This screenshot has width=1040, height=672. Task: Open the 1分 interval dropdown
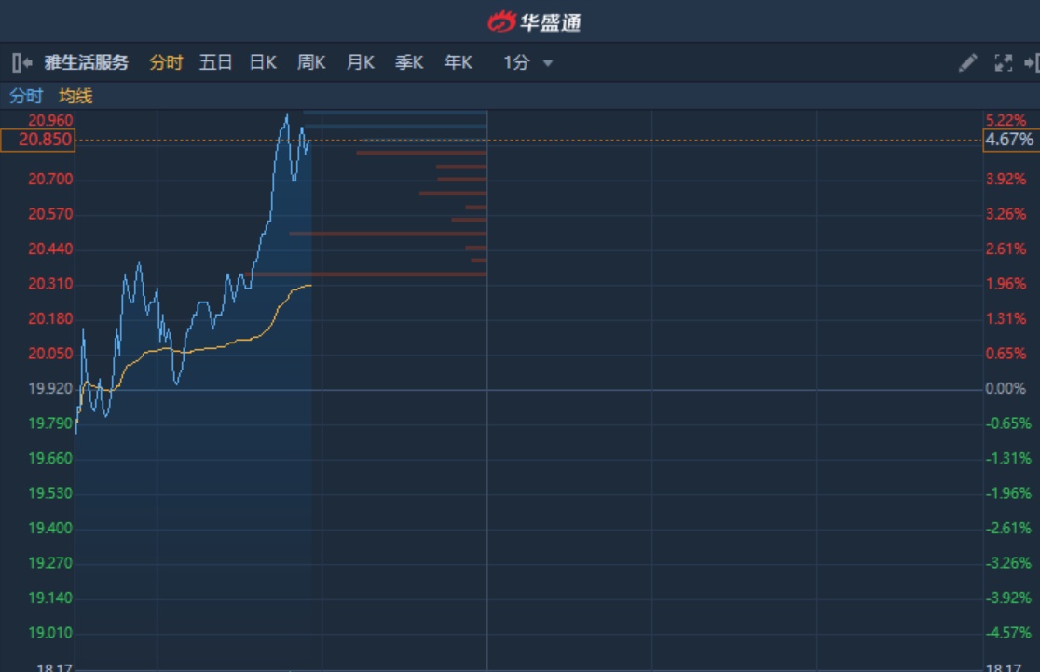528,63
